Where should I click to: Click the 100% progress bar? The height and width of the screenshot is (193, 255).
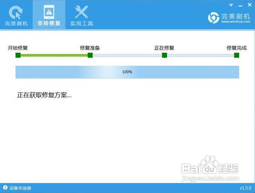pyautogui.click(x=127, y=72)
